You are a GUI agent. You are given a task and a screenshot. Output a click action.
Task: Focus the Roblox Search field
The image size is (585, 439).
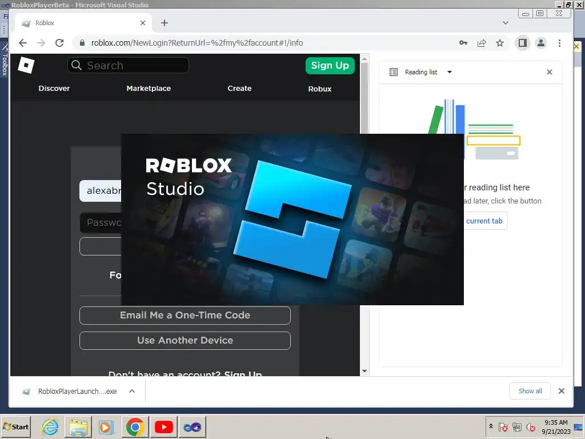point(128,65)
